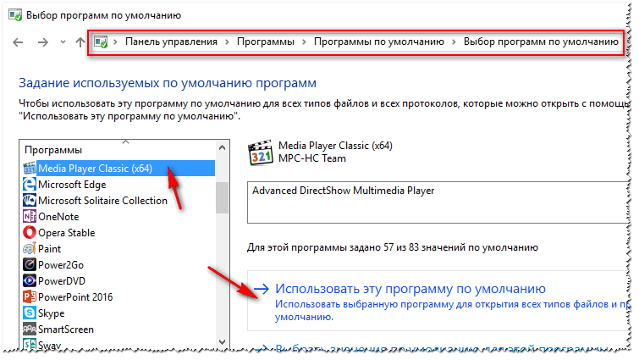The image size is (639, 360).
Task: Open the recent locations dropdown chevron
Action: pos(63,42)
